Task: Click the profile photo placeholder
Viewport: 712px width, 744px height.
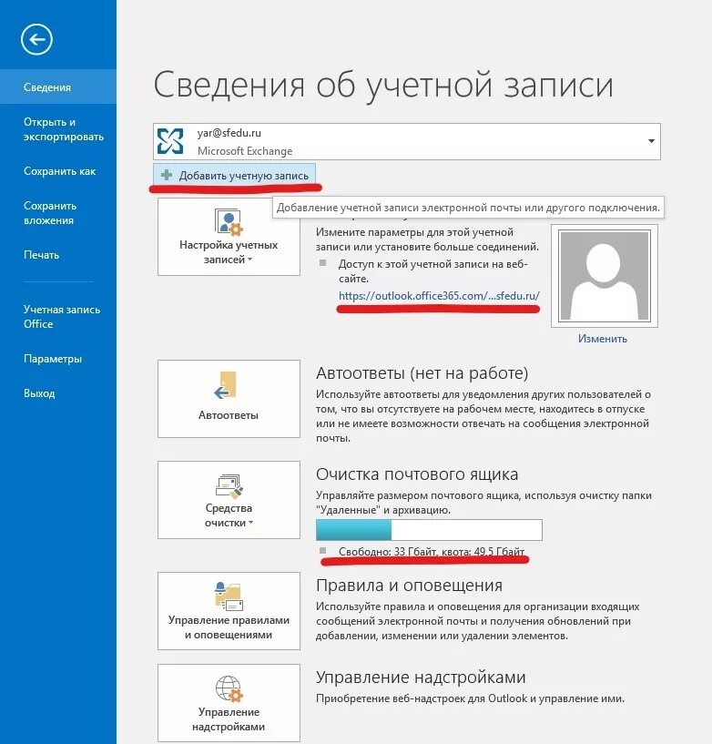Action: [x=605, y=276]
